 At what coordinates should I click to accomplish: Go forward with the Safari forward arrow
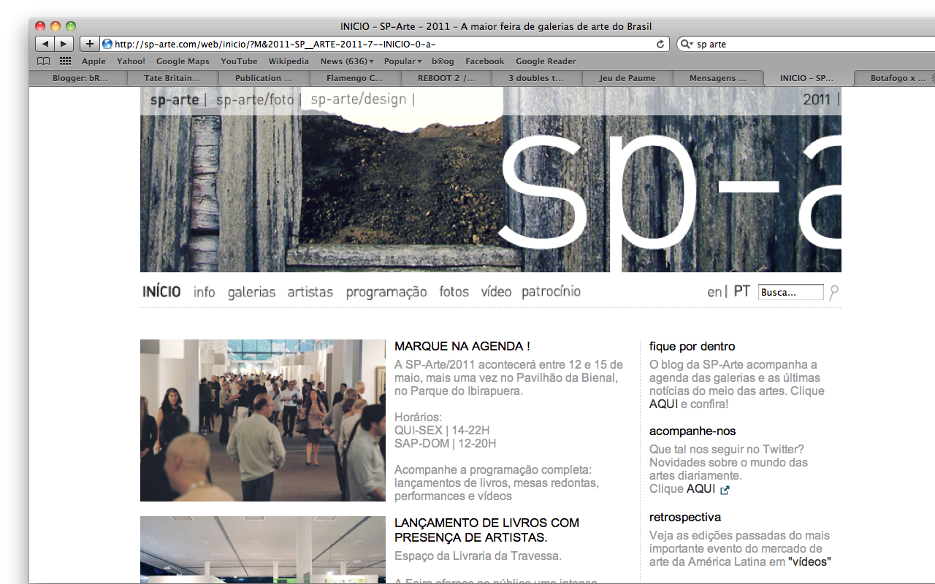(x=64, y=44)
